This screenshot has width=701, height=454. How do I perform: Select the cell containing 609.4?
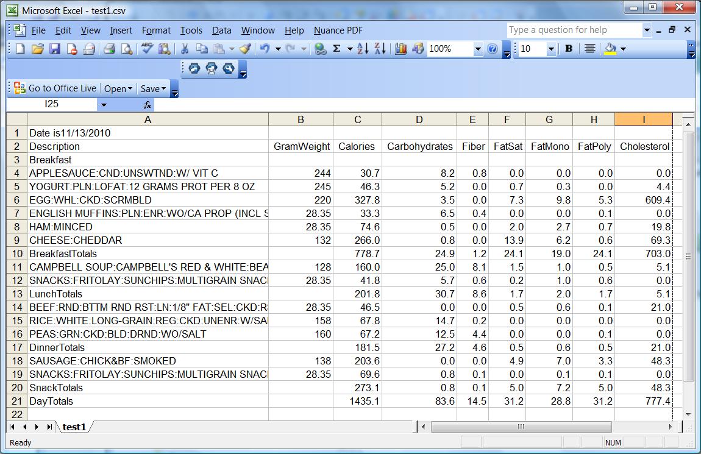coord(644,200)
